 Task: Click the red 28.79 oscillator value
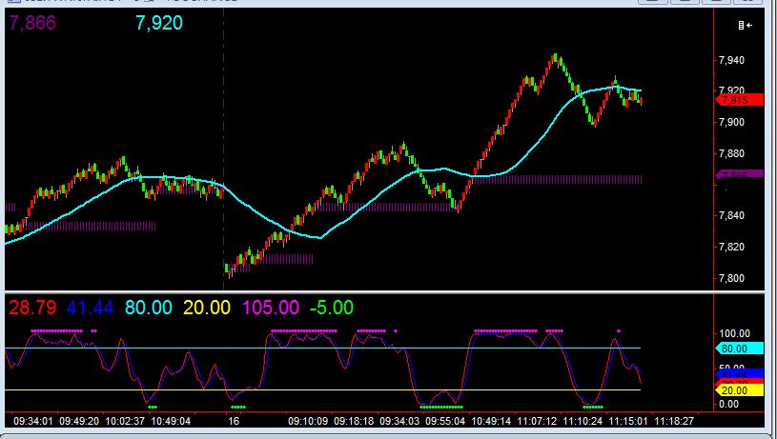point(32,308)
